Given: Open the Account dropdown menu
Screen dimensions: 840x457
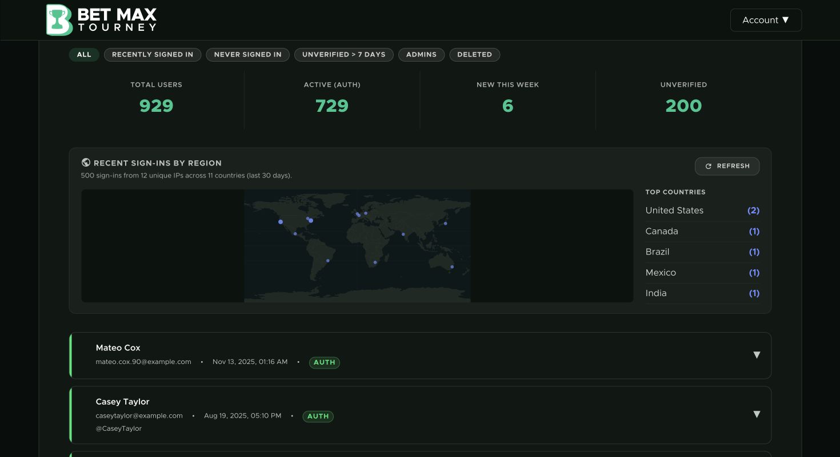Looking at the screenshot, I should (x=766, y=20).
